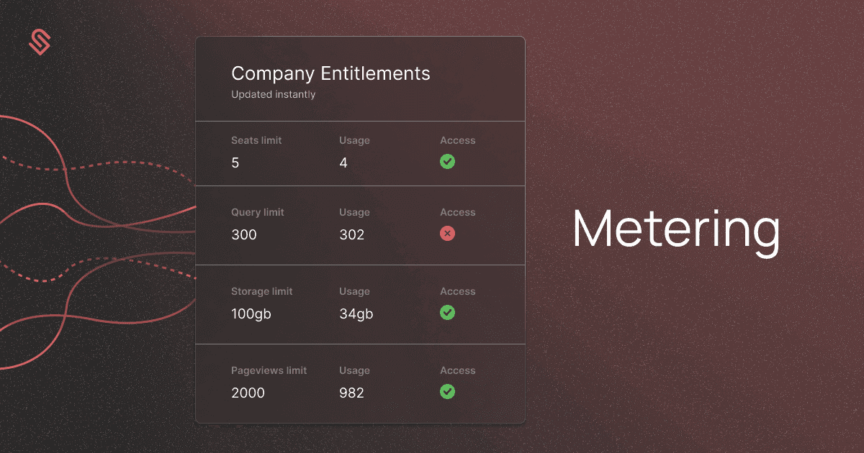The image size is (864, 453).
Task: Click the Query limit value 300
Action: [244, 235]
